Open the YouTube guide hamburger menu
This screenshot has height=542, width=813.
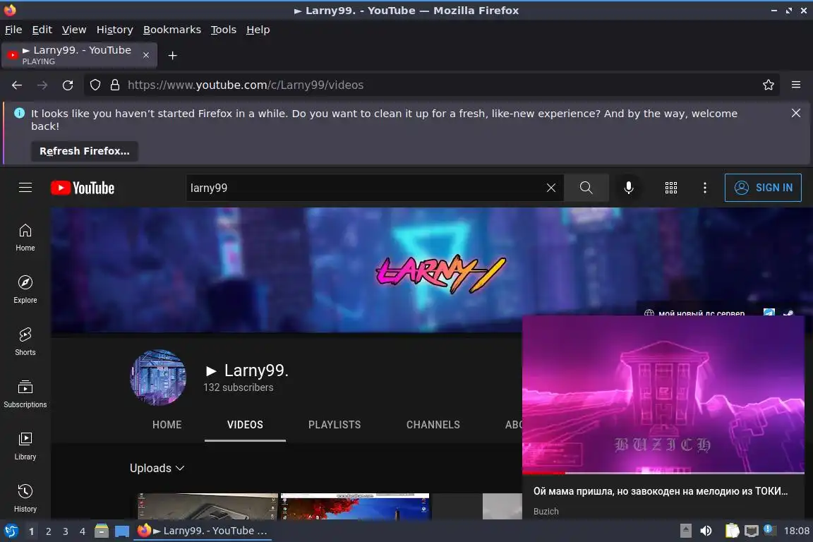coord(25,187)
